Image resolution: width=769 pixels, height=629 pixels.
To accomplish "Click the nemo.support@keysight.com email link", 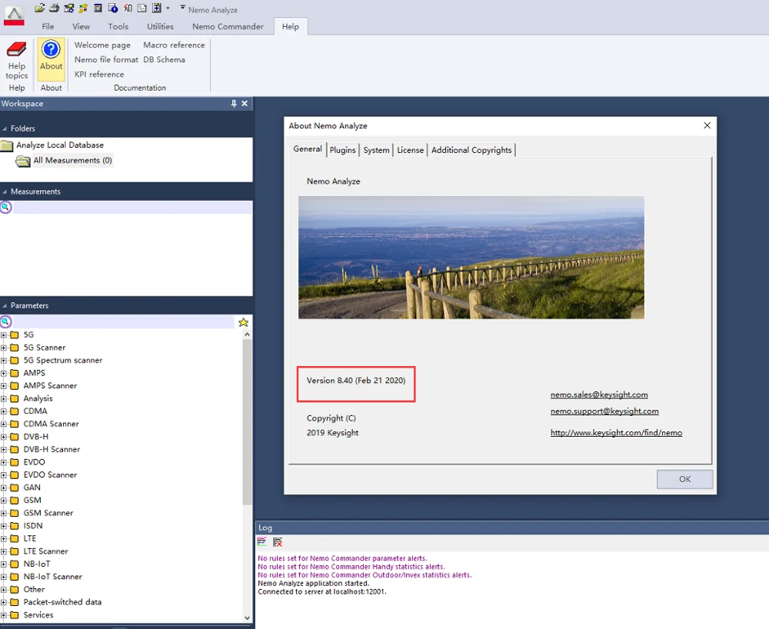I will [604, 411].
